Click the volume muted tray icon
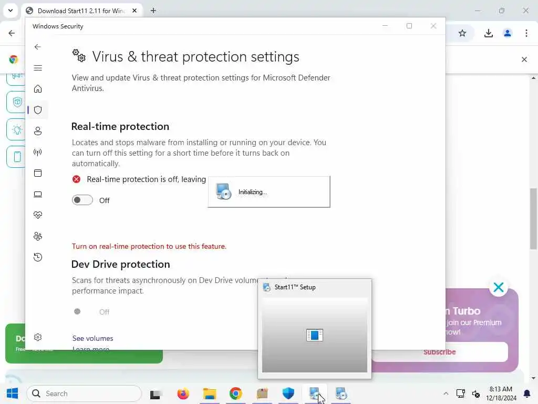 click(x=476, y=393)
